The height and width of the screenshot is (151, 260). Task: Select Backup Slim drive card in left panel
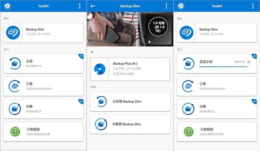[43, 32]
